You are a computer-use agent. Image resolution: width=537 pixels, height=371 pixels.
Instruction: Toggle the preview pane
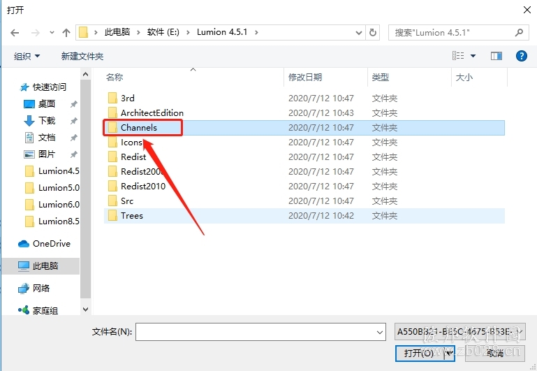click(x=496, y=56)
